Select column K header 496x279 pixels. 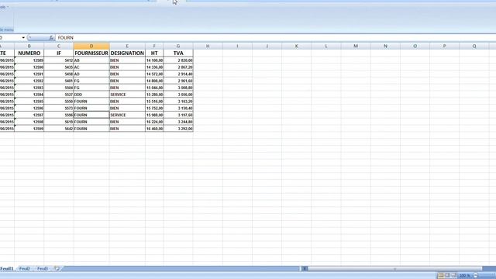click(x=296, y=46)
